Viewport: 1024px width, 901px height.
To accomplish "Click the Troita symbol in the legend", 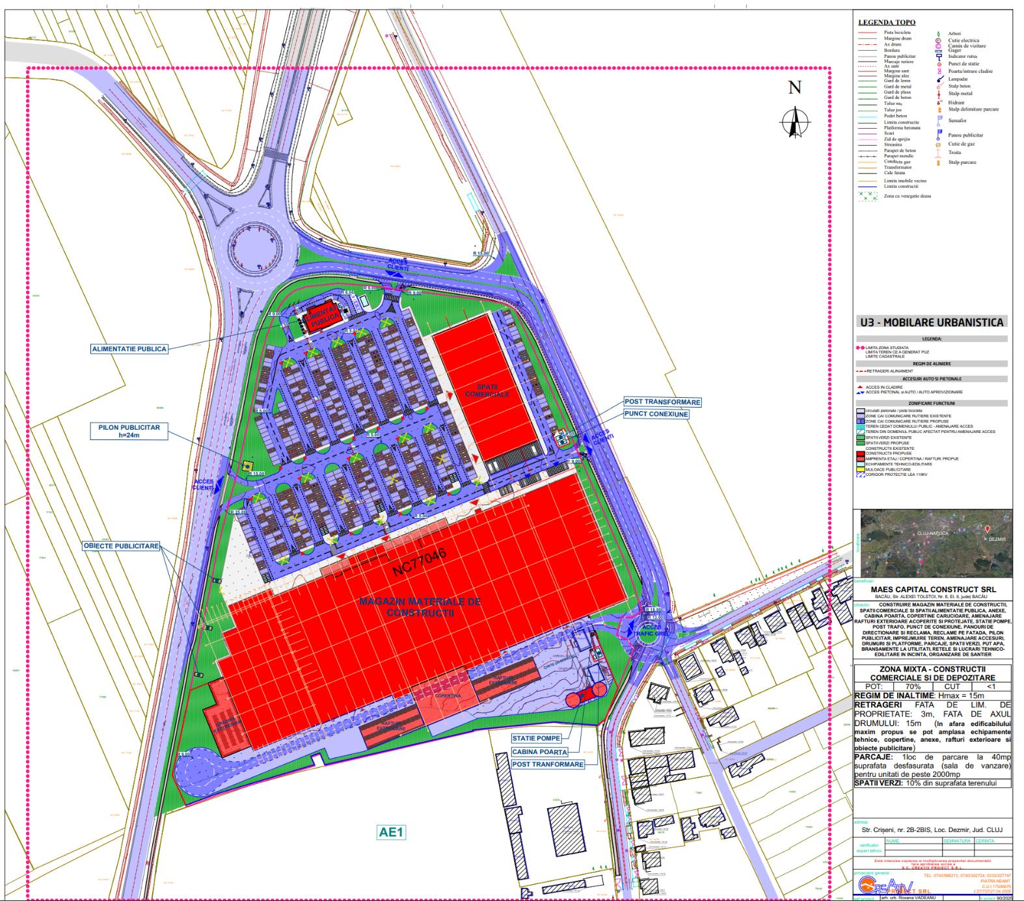I will pyautogui.click(x=938, y=152).
